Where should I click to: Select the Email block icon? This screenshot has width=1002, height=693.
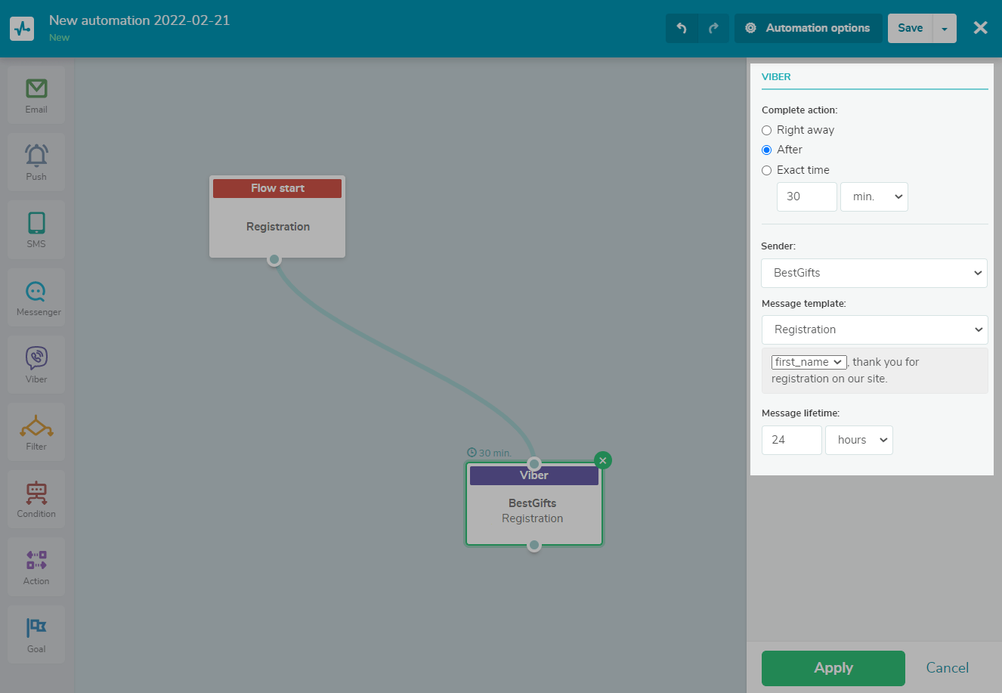point(36,94)
